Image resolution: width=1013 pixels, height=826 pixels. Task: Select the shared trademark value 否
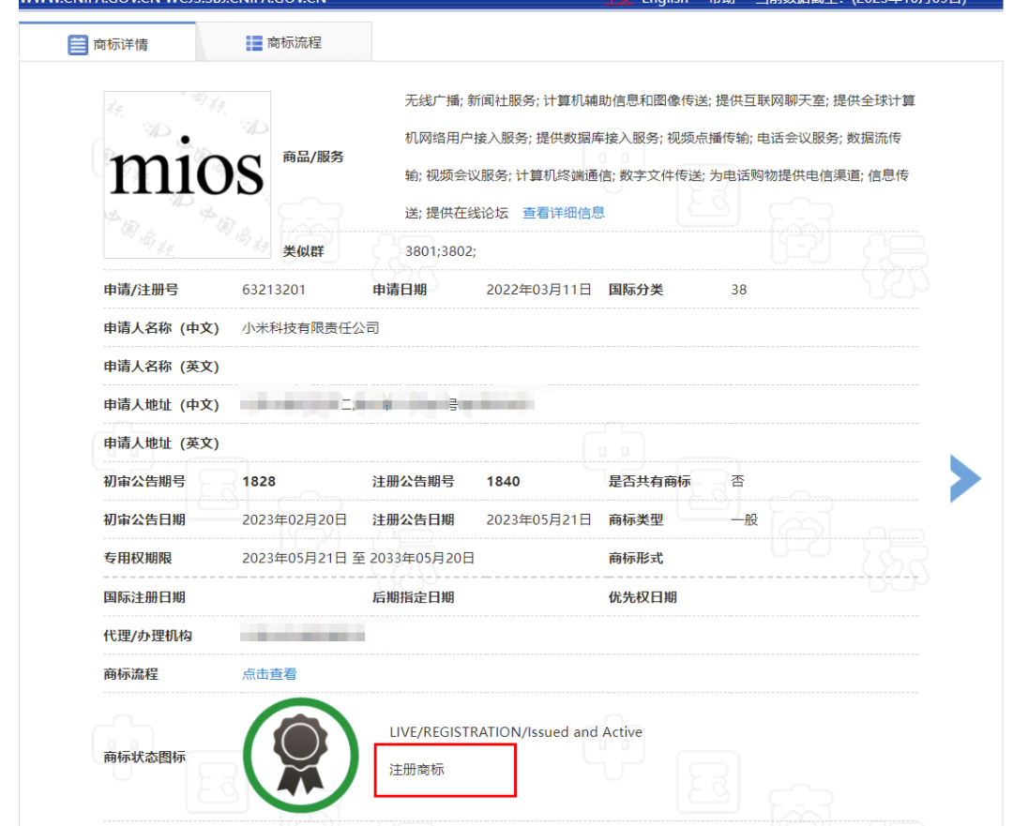click(x=738, y=481)
